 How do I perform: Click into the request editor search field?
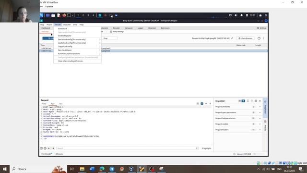coord(127,148)
